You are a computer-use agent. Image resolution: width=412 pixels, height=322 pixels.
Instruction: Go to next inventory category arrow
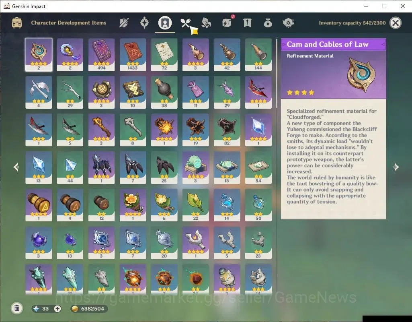(396, 167)
